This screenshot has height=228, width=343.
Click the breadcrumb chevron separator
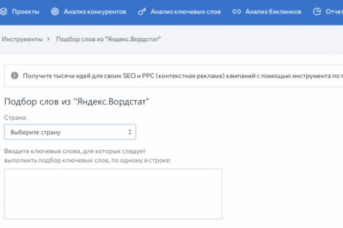[49, 39]
